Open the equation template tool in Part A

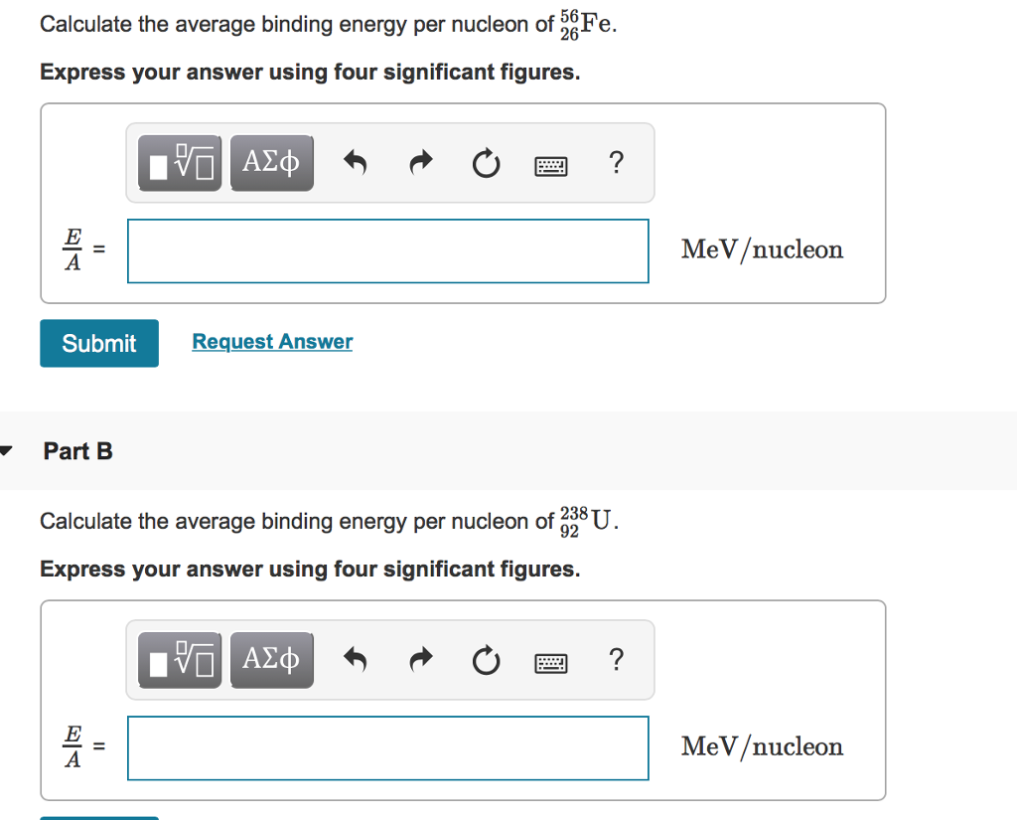point(179,161)
